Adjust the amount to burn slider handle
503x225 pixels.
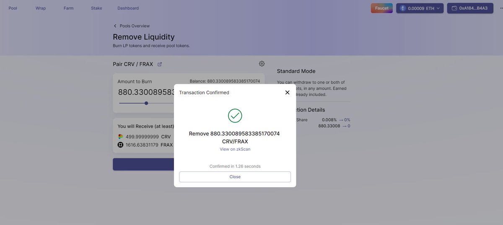(x=146, y=103)
